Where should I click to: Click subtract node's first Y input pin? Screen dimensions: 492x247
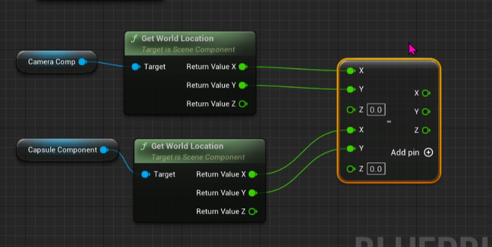[x=351, y=89]
